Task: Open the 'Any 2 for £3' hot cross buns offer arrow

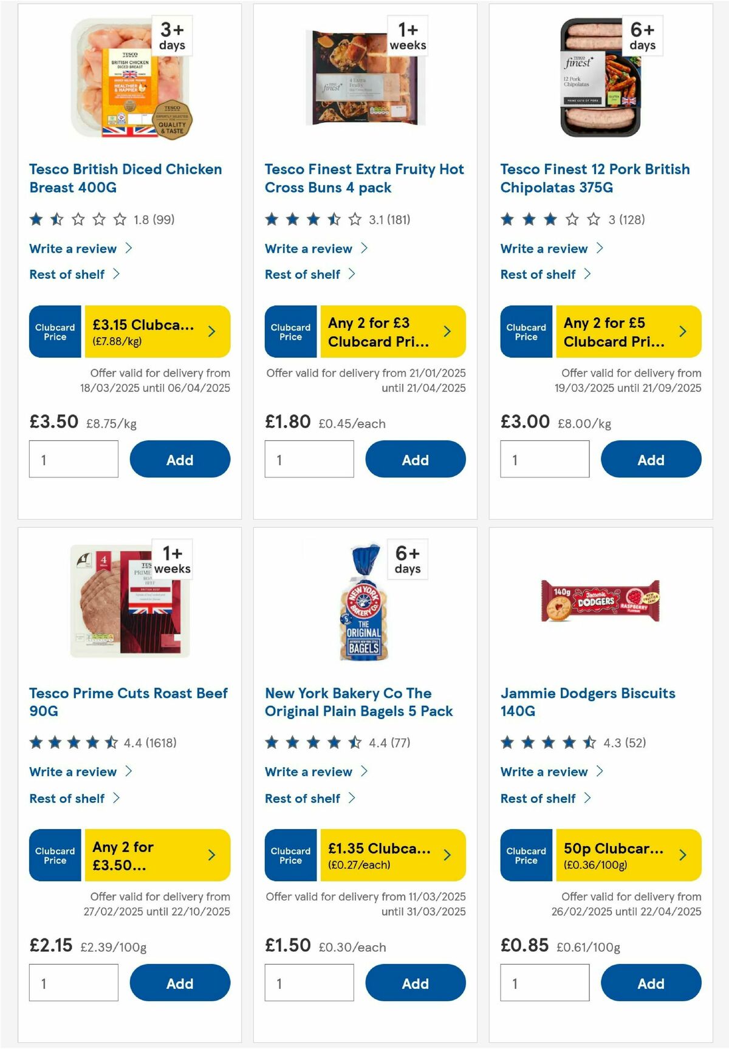Action: point(447,331)
